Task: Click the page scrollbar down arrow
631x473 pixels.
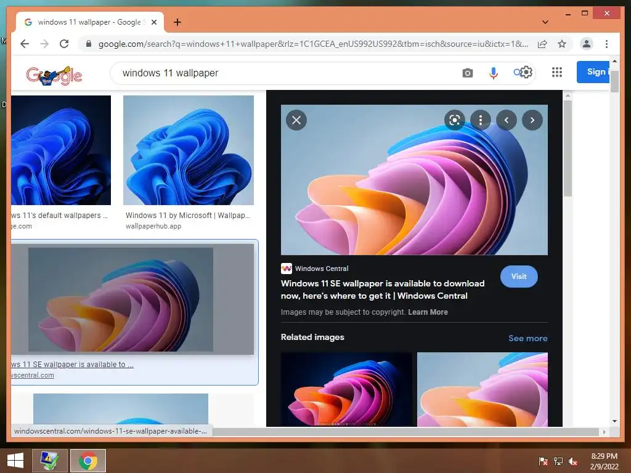Action: click(614, 421)
